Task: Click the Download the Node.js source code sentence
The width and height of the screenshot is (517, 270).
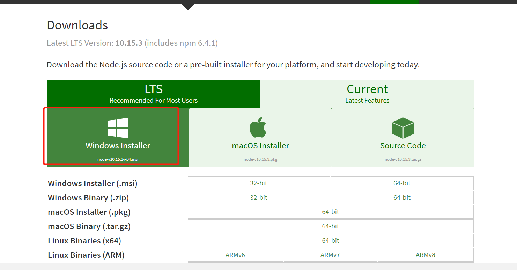Action: [x=233, y=65]
